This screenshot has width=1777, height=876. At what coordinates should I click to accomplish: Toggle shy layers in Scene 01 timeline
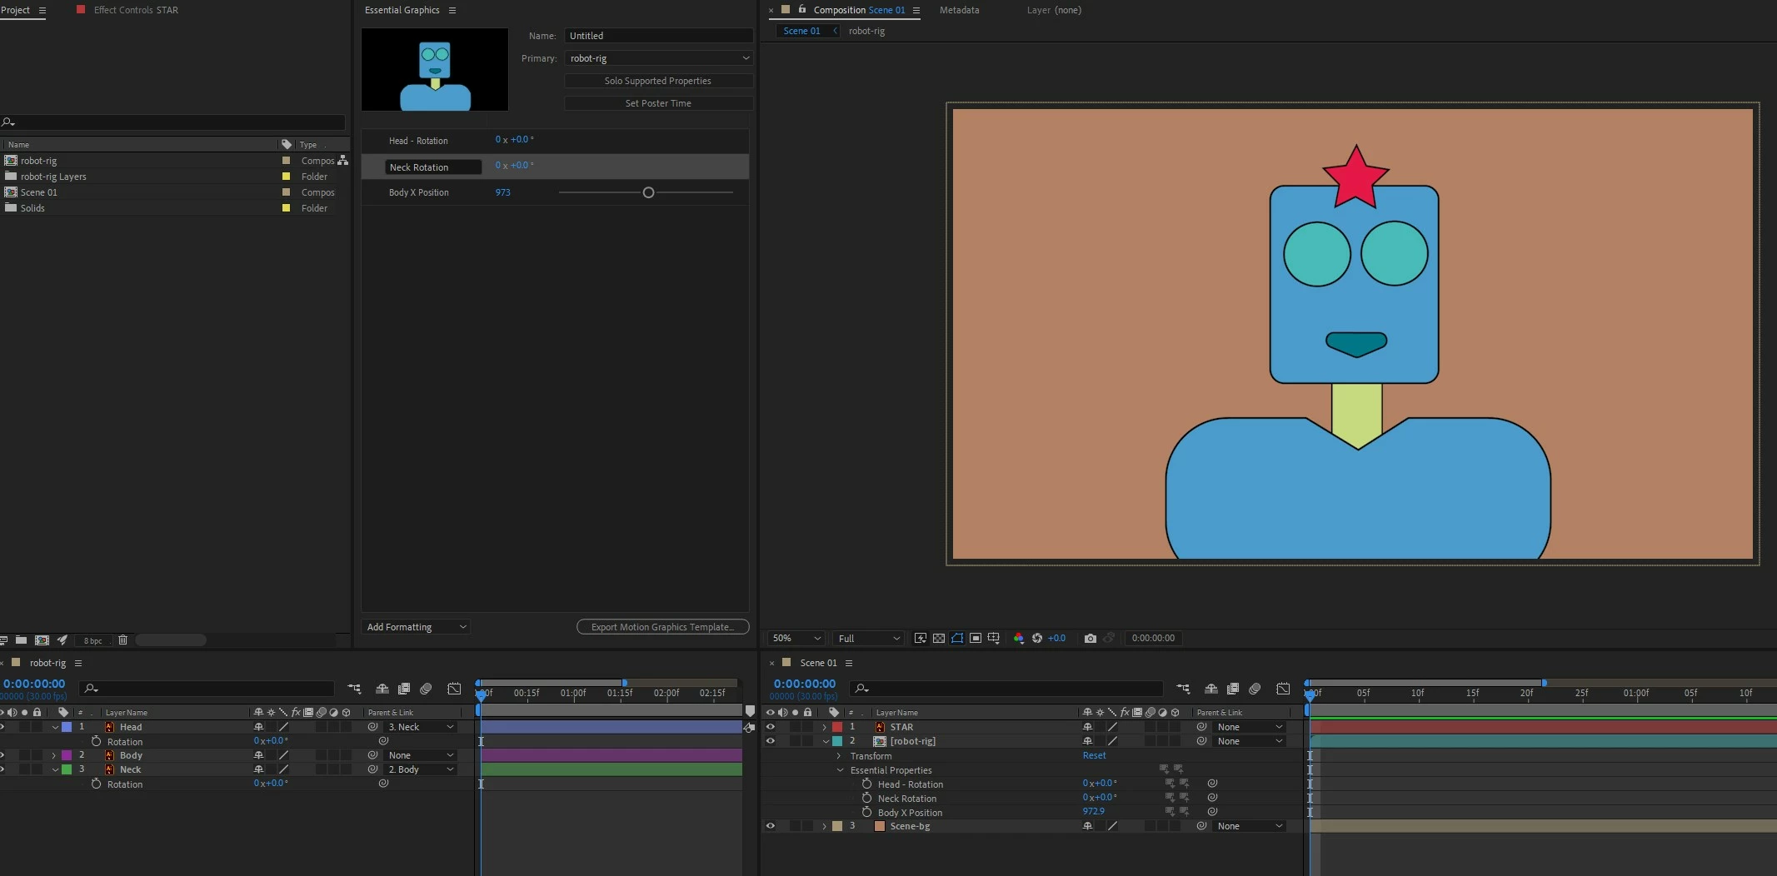pos(1211,689)
